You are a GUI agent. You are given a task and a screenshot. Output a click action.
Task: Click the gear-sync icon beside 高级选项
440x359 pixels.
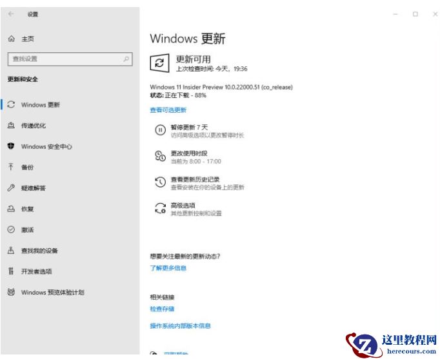pyautogui.click(x=160, y=208)
